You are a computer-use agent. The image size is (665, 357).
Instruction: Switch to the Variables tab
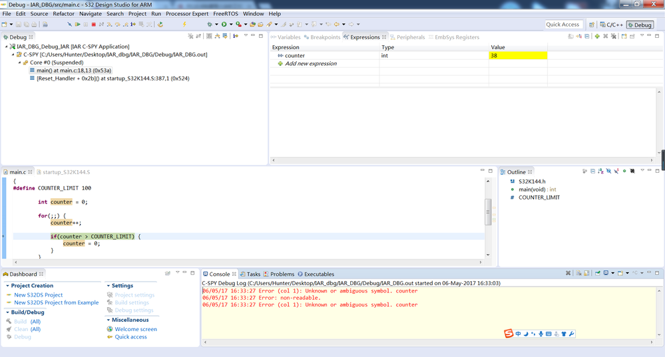[286, 37]
